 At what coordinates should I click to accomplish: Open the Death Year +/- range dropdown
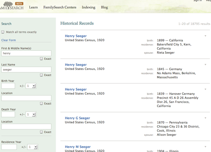coord(31,115)
